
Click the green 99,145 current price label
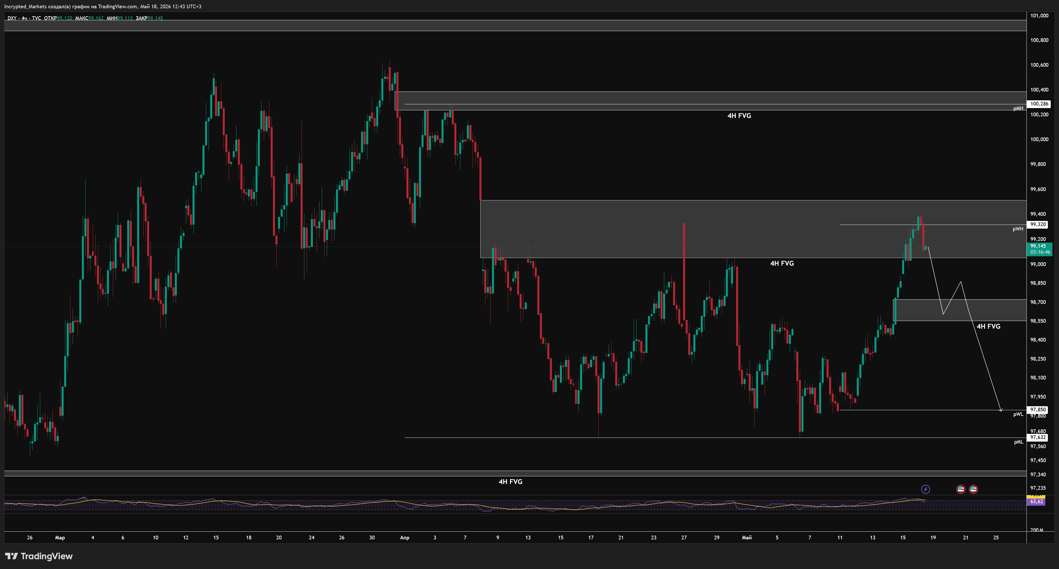[1039, 249]
